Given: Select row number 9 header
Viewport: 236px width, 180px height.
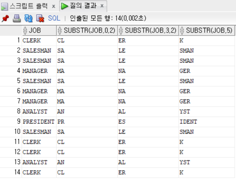Looking at the screenshot, I should tap(11, 122).
